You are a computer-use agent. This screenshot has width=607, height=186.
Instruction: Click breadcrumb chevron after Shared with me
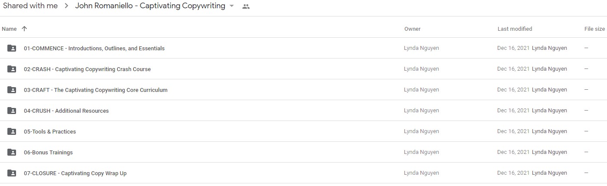(66, 6)
